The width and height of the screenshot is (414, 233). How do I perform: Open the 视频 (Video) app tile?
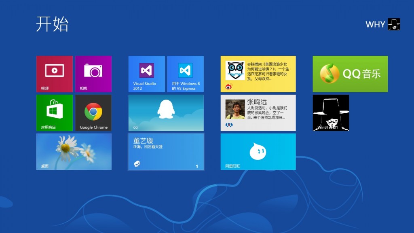pyautogui.click(x=54, y=74)
